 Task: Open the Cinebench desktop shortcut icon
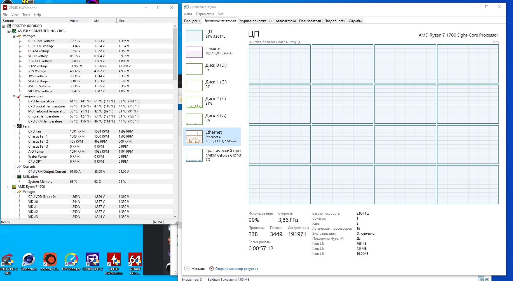click(x=29, y=260)
